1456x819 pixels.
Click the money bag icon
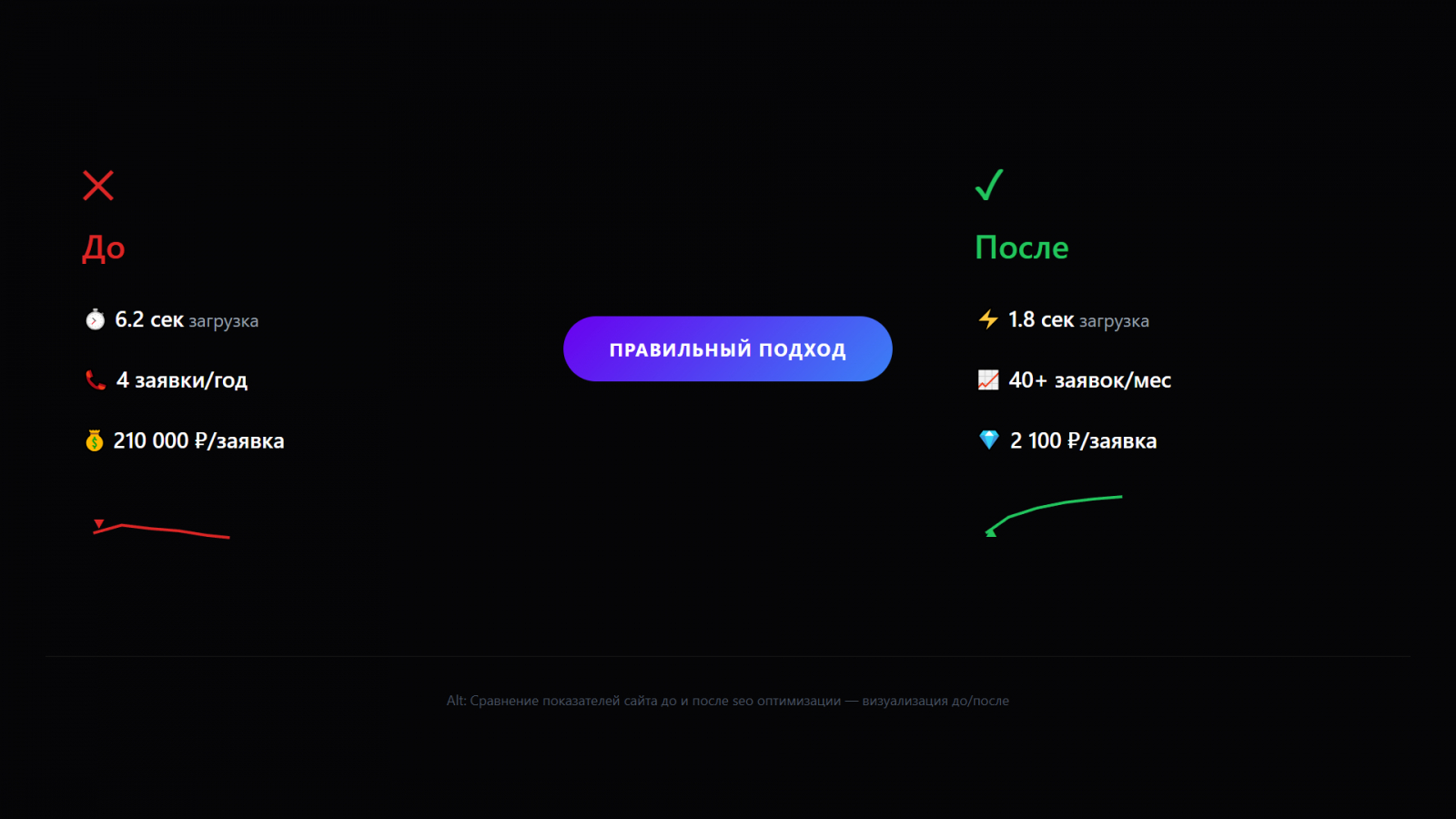pyautogui.click(x=95, y=441)
